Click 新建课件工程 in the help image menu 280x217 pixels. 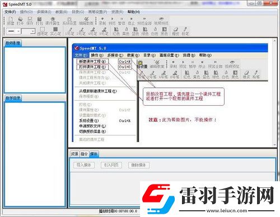click(92, 62)
